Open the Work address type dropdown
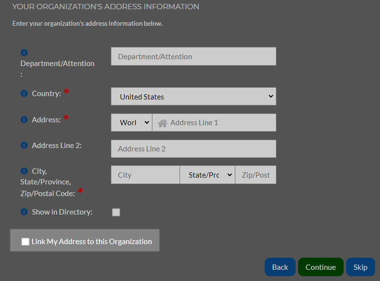Screen dimensions: 380x281 pos(132,122)
